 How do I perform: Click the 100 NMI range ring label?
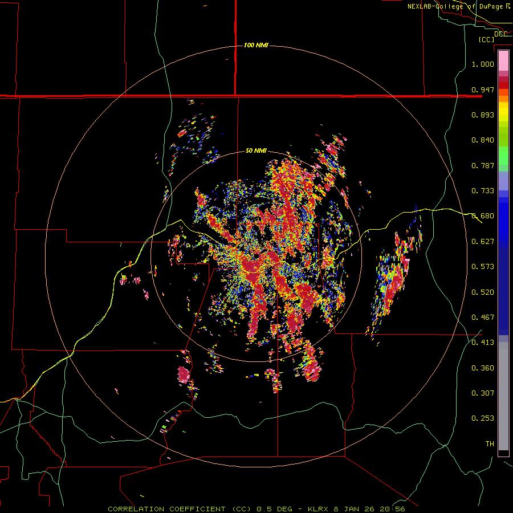[x=256, y=45]
